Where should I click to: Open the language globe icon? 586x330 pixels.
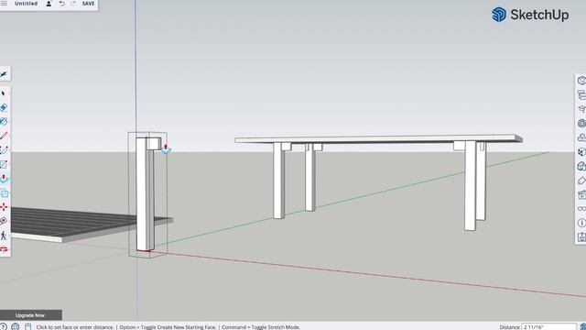pyautogui.click(x=15, y=326)
